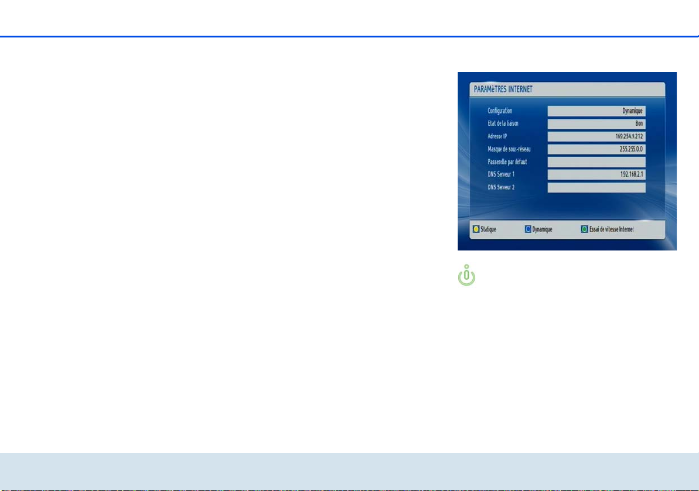699x491 pixels.
Task: Click the Masque de sous-réseau label
Action: pyautogui.click(x=509, y=149)
